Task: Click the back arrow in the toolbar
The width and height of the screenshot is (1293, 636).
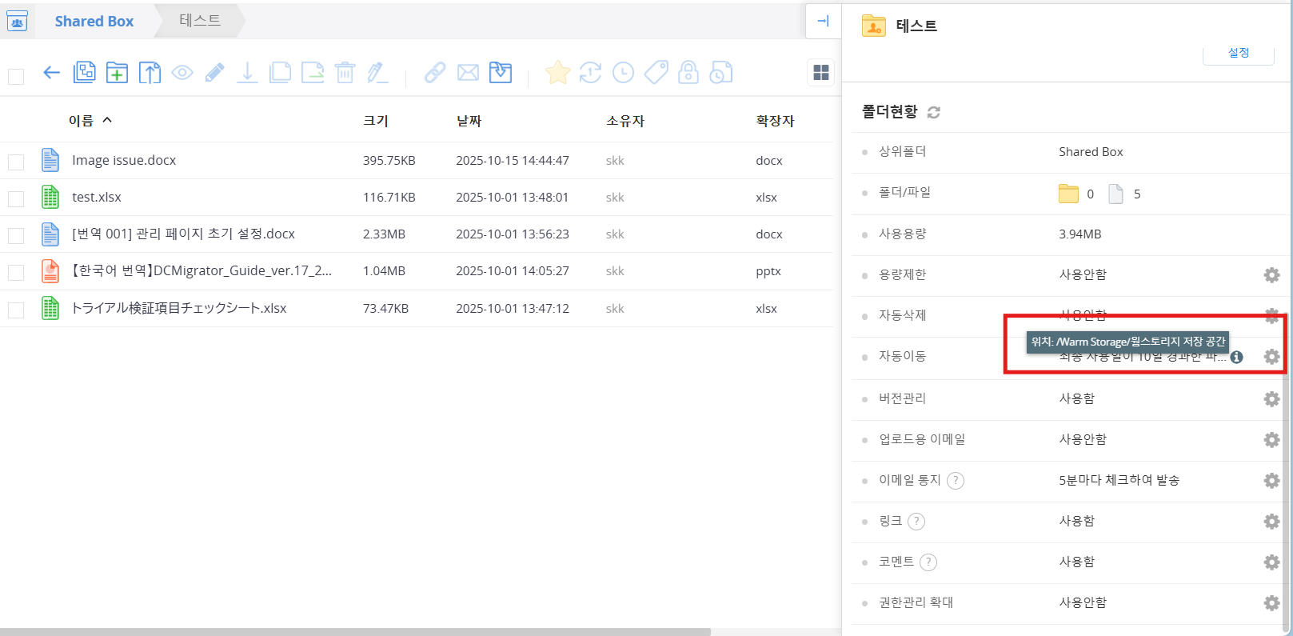Action: coord(52,73)
